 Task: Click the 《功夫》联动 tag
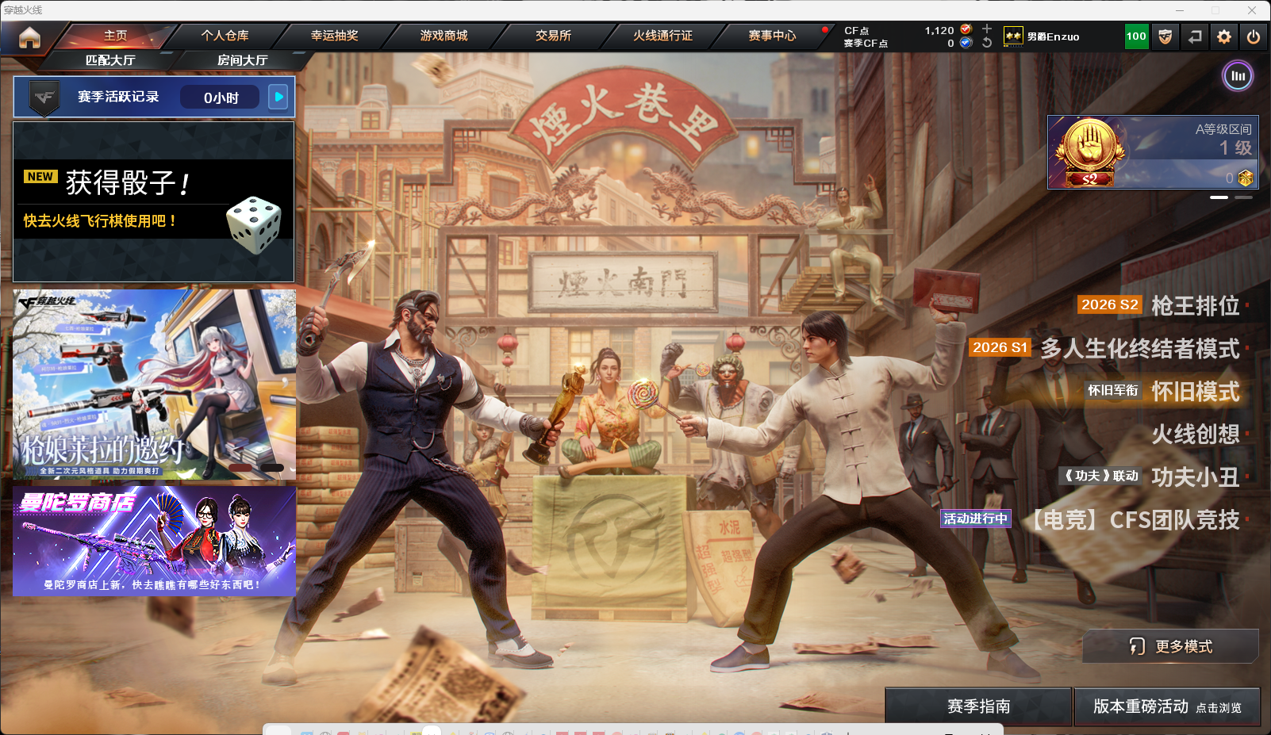point(1101,476)
